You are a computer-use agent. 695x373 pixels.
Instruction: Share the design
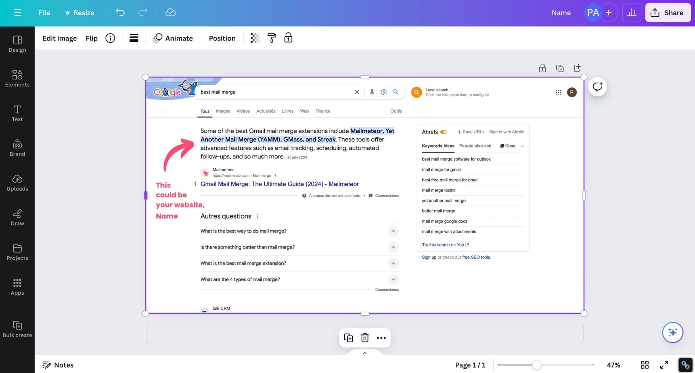coord(668,13)
